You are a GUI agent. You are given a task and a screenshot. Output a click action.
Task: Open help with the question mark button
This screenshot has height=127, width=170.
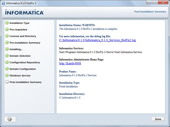point(10,119)
